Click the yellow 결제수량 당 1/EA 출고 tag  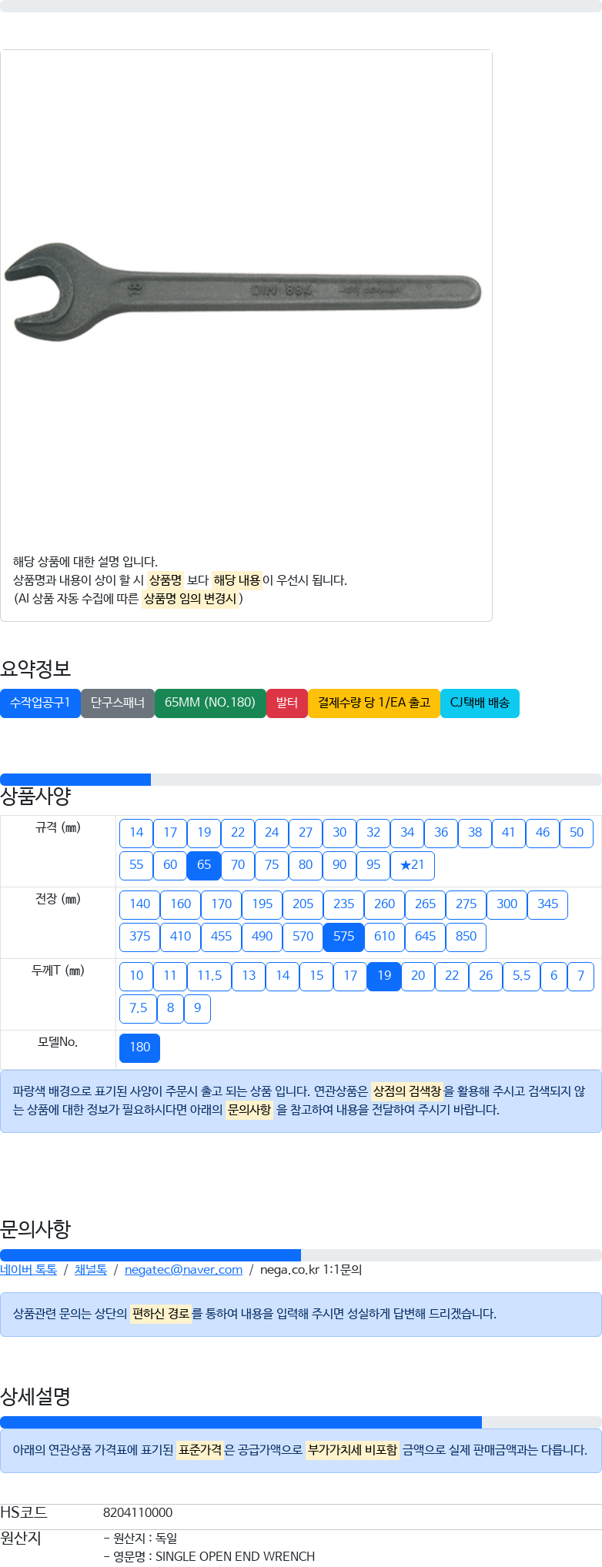pos(374,703)
